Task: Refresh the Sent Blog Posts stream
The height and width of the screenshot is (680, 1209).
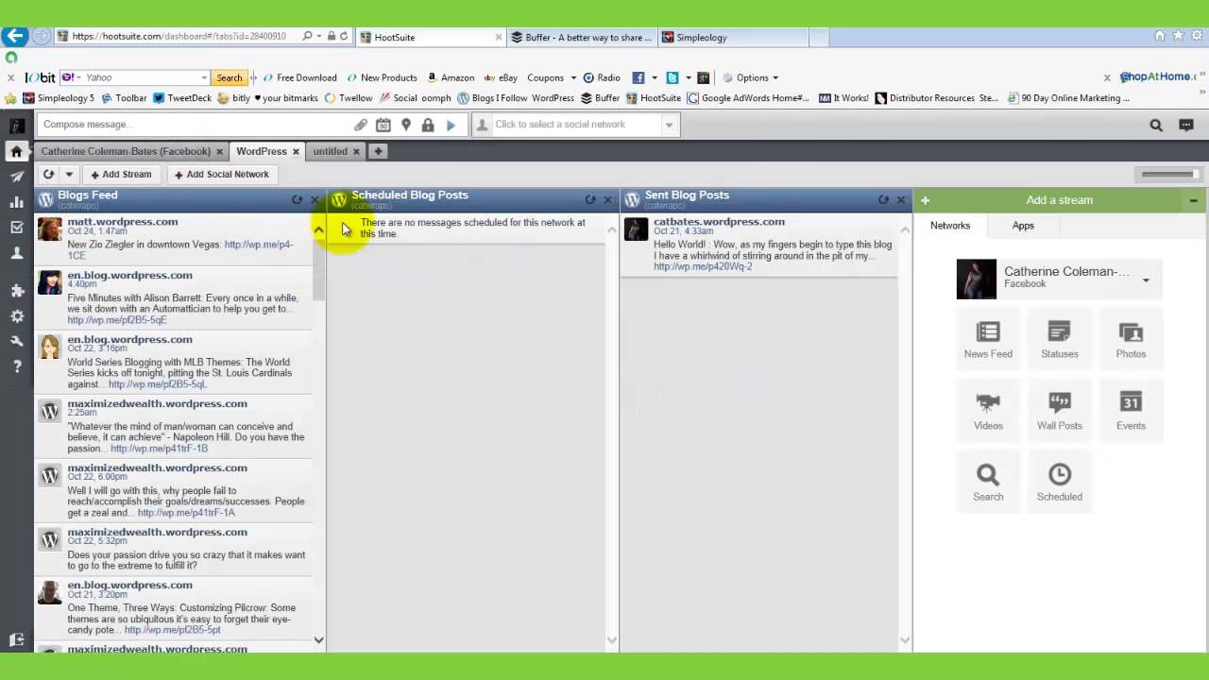Action: [x=883, y=199]
